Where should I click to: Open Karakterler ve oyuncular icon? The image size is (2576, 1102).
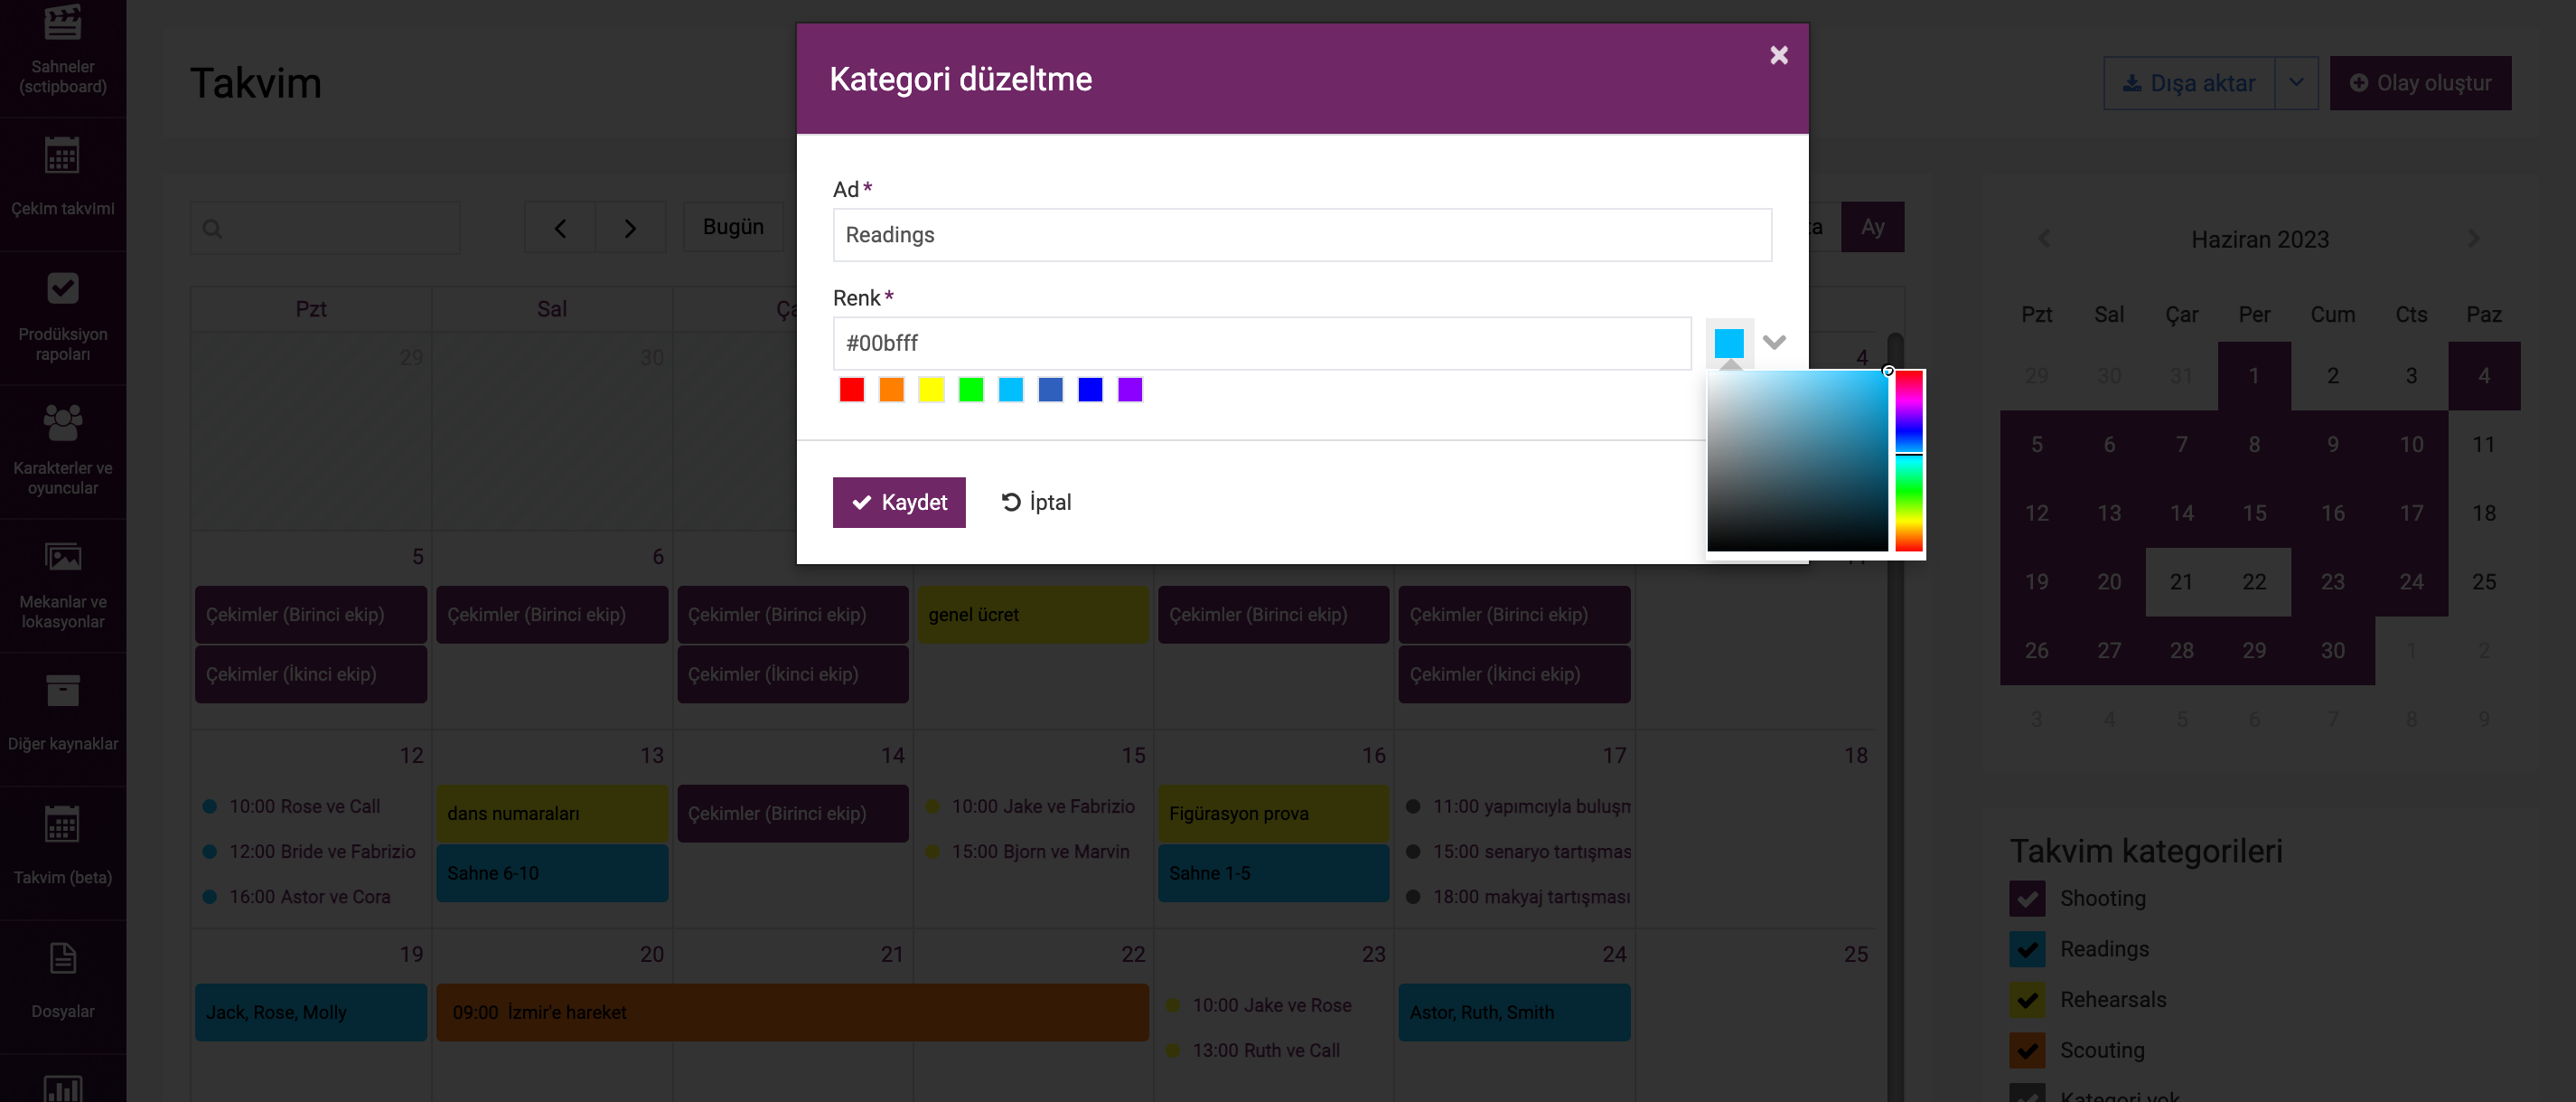(x=62, y=422)
